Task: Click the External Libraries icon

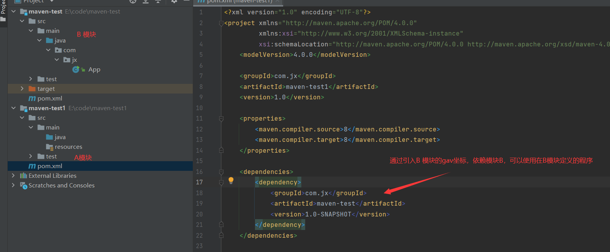Action: click(24, 176)
